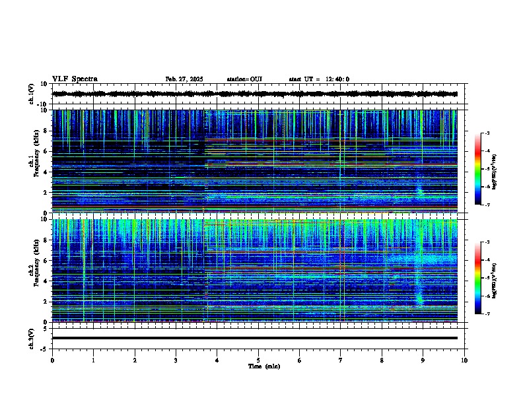
Task: Click the time axis tick label "9"
Action: click(x=423, y=360)
